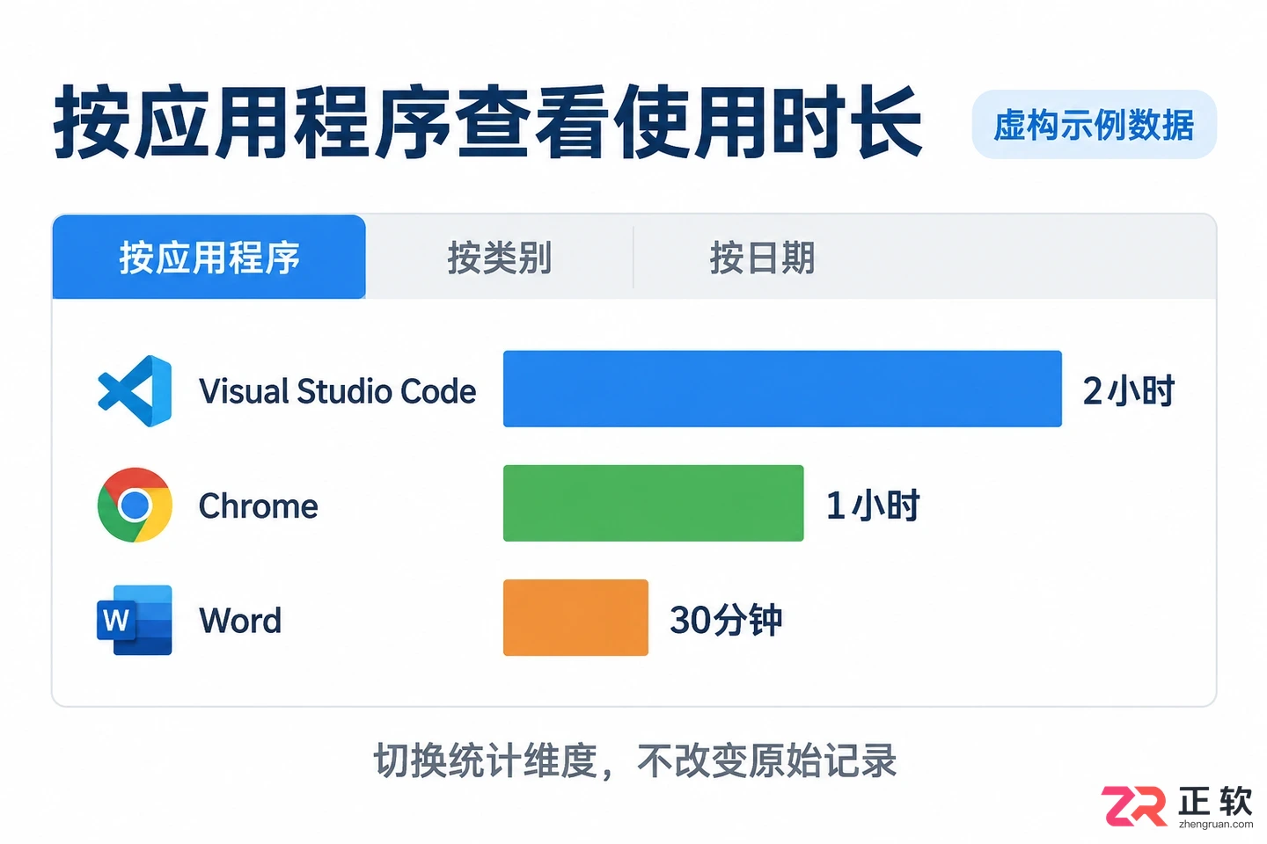
Task: Click the green Chrome usage bar
Action: click(x=653, y=503)
